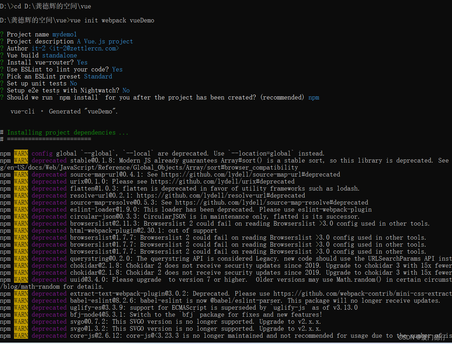The height and width of the screenshot is (344, 452).
Task: Click 'bfj-node4@5.3.1' package name
Action: tap(96, 315)
